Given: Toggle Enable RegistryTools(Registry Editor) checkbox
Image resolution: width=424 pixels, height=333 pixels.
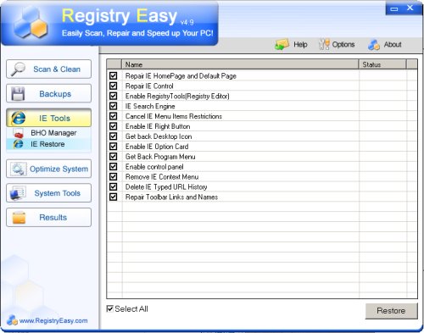Looking at the screenshot, I should click(114, 96).
